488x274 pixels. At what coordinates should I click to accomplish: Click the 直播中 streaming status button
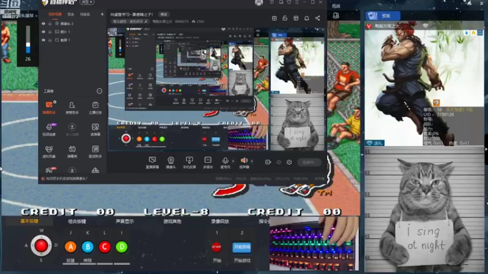309,162
